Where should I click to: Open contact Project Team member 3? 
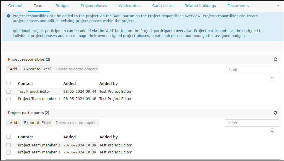point(39,152)
